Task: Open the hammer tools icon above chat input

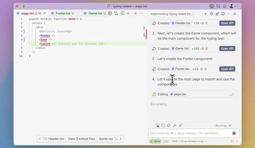Action: (x=174, y=125)
